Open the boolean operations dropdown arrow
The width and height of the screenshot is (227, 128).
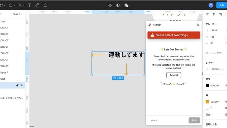[x=130, y=5]
